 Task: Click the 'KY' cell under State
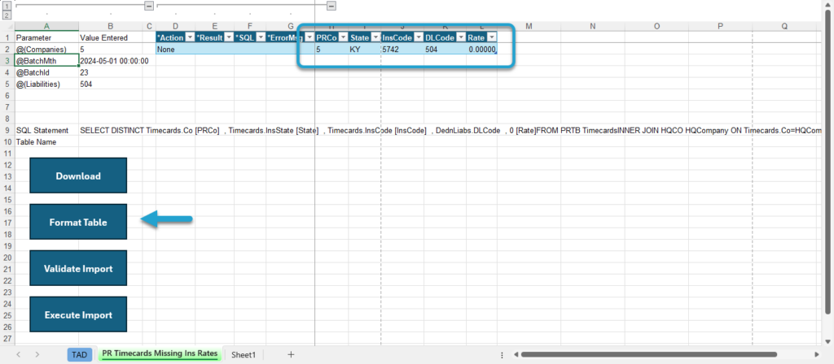point(365,50)
